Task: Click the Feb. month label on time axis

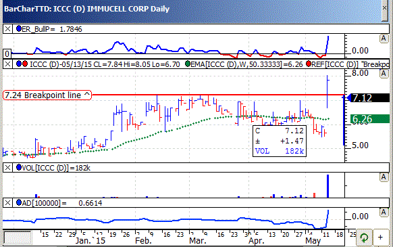Action: [143, 241]
